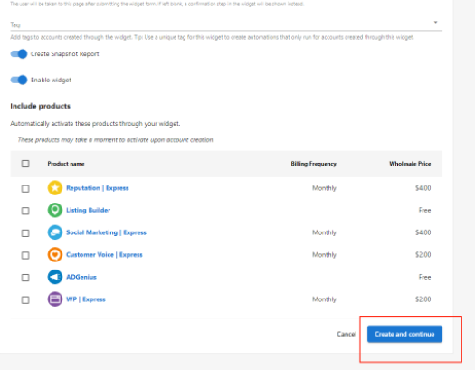475x370 pixels.
Task: Check the Social Marketing Express checkbox
Action: click(x=25, y=233)
